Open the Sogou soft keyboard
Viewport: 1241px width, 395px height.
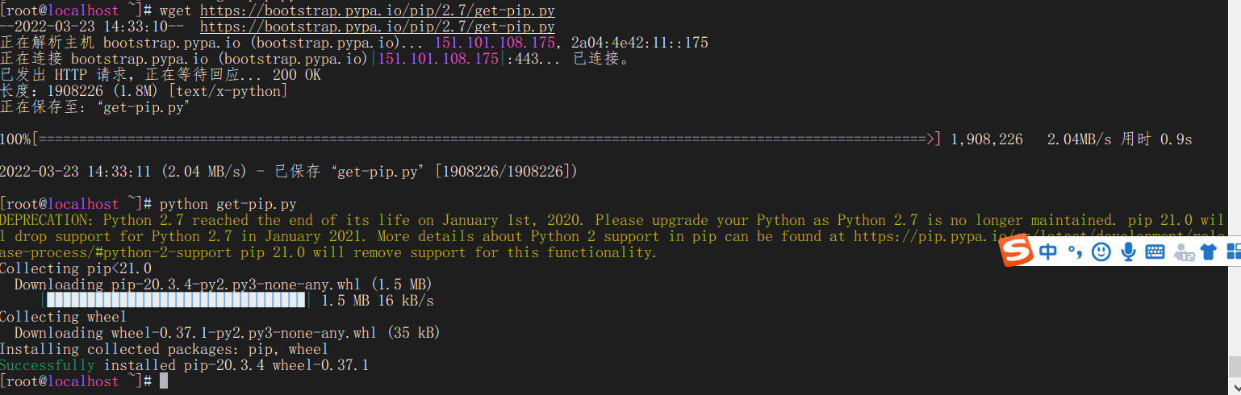[x=1155, y=252]
